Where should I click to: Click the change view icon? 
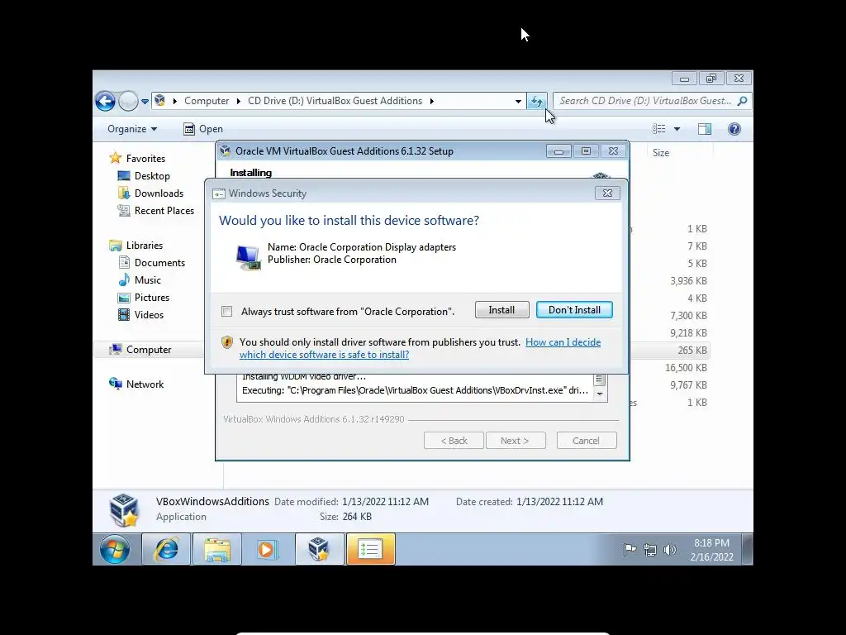click(x=658, y=129)
